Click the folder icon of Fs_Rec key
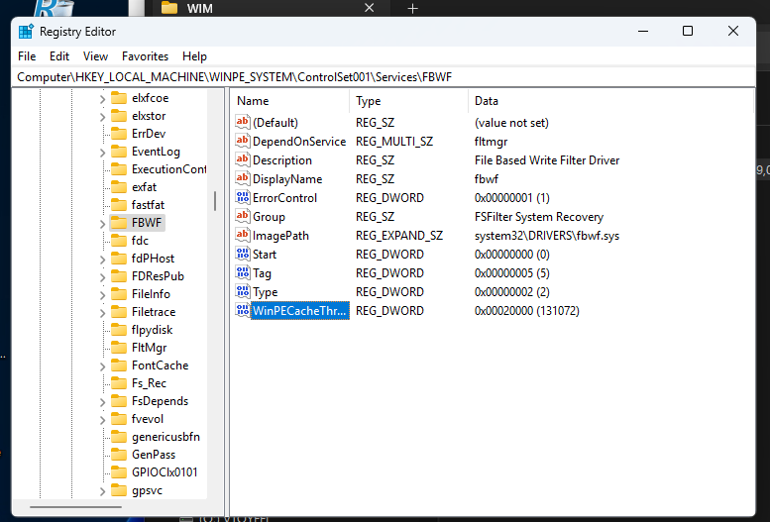Screen dimensions: 770x522 click(119, 383)
